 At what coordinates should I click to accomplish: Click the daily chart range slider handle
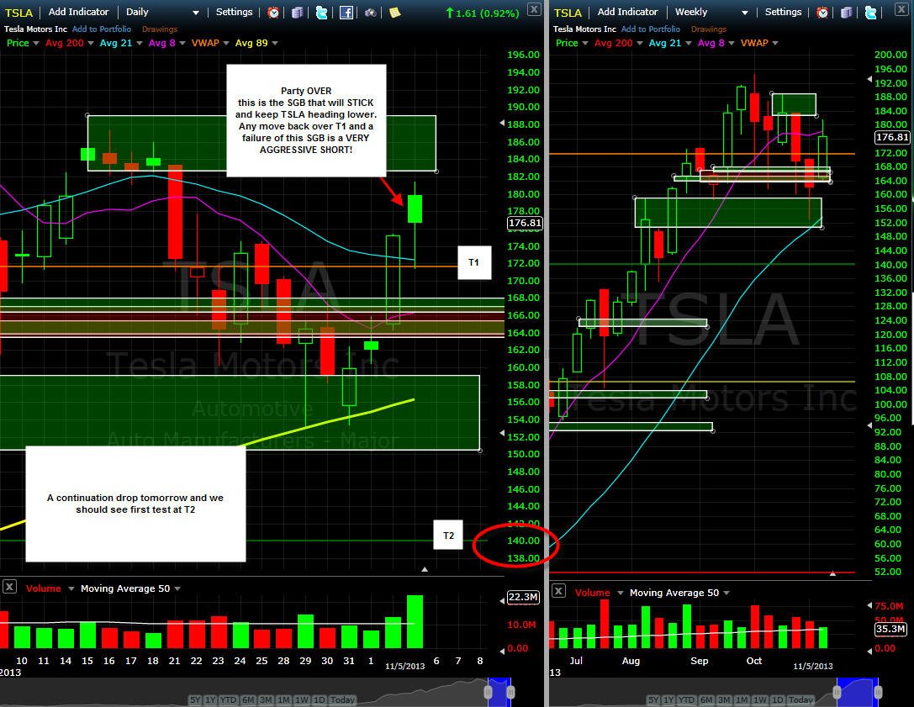click(x=489, y=692)
